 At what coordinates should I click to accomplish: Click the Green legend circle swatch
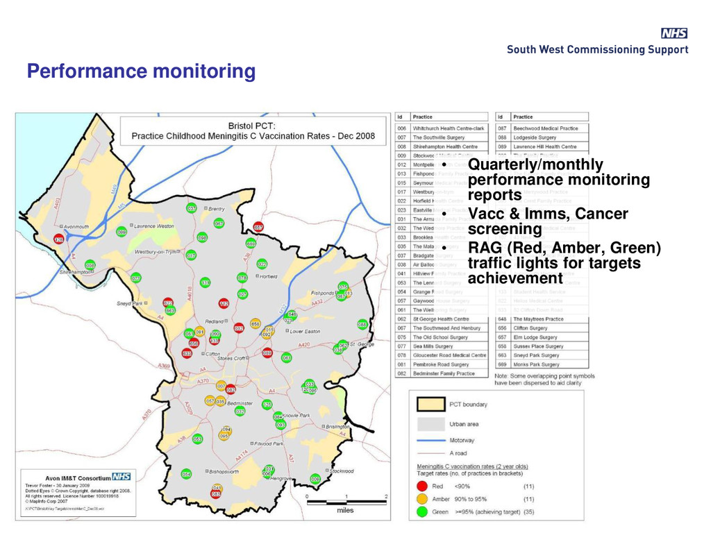click(x=422, y=511)
